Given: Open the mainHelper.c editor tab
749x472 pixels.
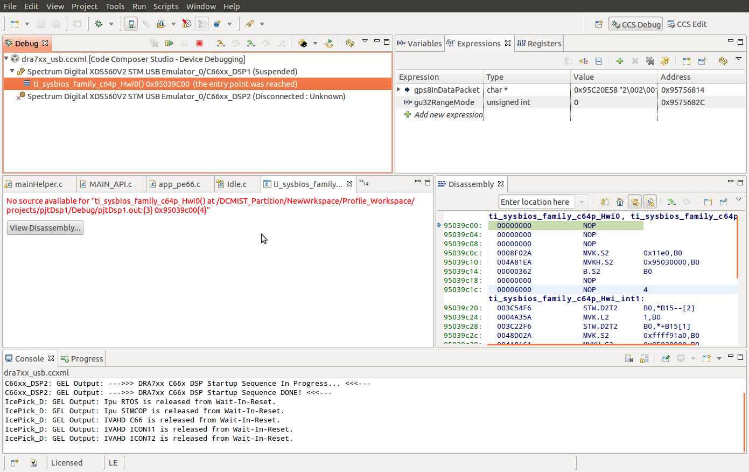Looking at the screenshot, I should click(39, 184).
